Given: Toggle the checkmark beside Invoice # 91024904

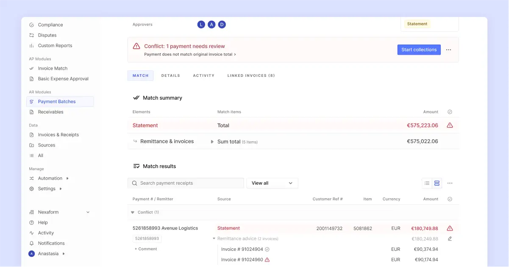Looking at the screenshot, I should [x=267, y=249].
